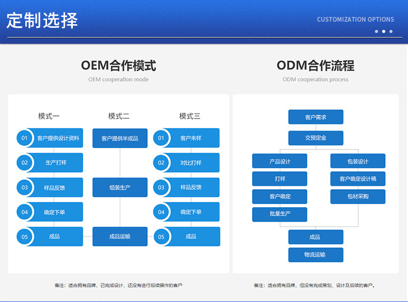
Task: Choose the 客户确定设计稿 step
Action: 358,179
